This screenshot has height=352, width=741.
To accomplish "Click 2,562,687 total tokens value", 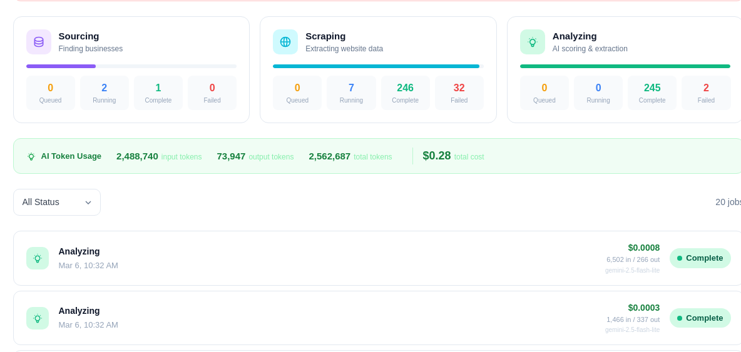I will (330, 156).
